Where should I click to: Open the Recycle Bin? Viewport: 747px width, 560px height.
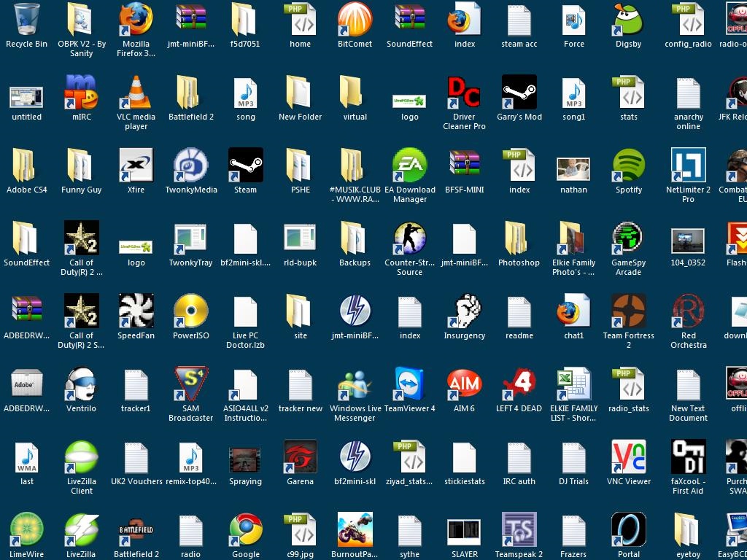(27, 19)
